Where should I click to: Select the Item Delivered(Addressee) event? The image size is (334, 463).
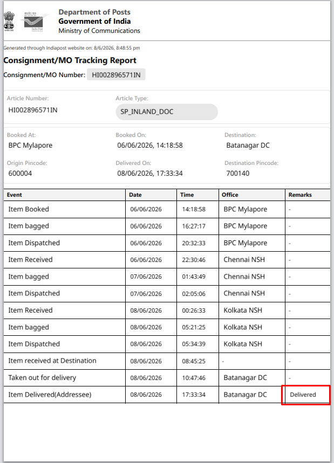[50, 395]
